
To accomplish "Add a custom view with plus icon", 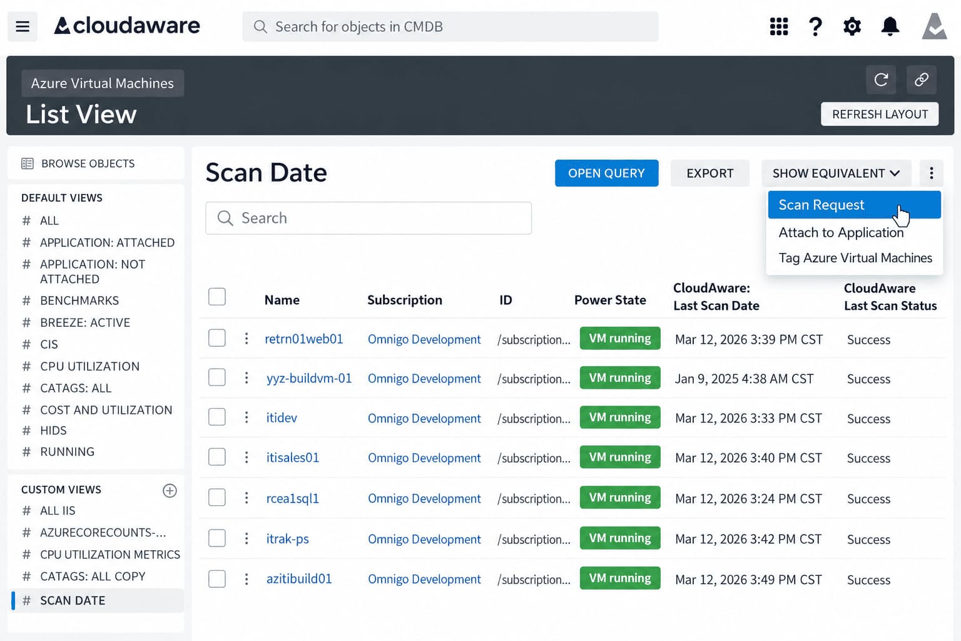I will pyautogui.click(x=170, y=491).
